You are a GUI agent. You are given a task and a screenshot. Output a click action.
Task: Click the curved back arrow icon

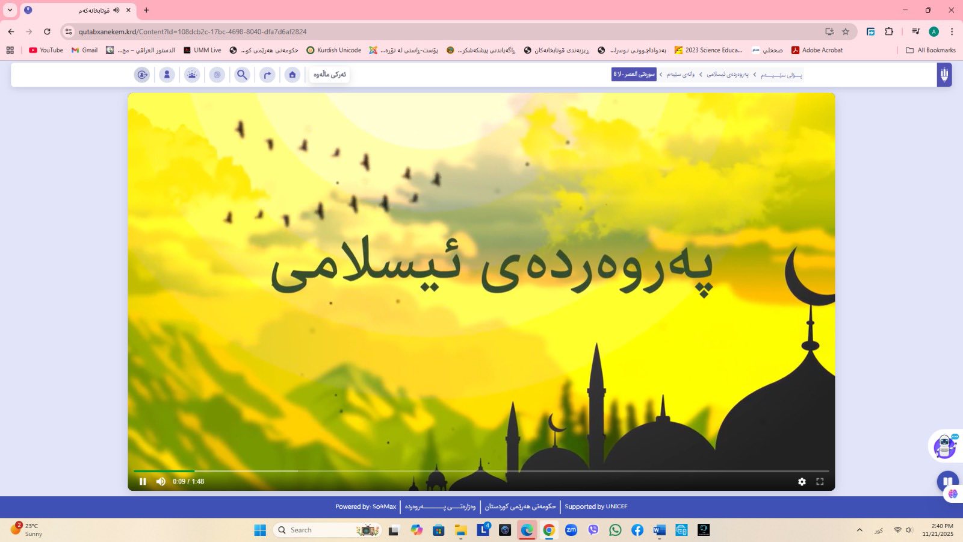pos(267,75)
